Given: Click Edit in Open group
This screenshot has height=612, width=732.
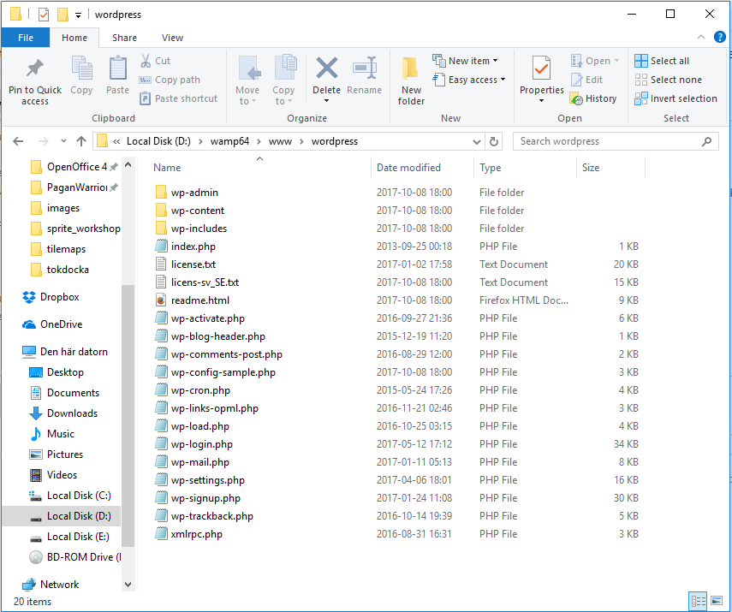Looking at the screenshot, I should [586, 80].
